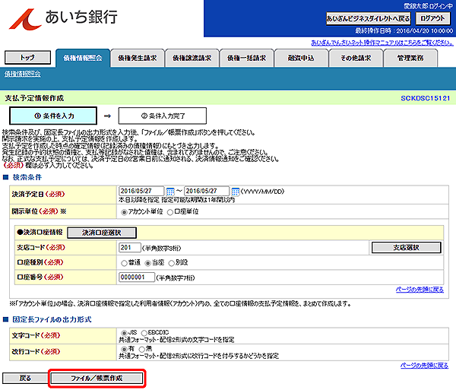Click the あいち銀行 logo
The image size is (456, 390).
(63, 18)
